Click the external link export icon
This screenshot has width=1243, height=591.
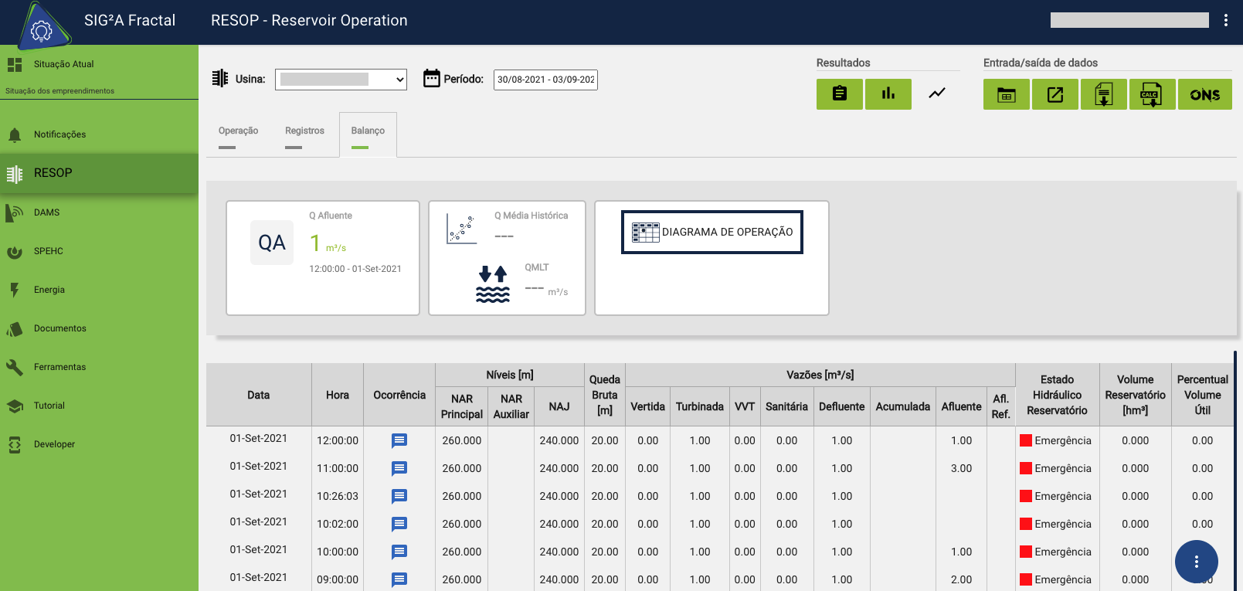coord(1055,95)
